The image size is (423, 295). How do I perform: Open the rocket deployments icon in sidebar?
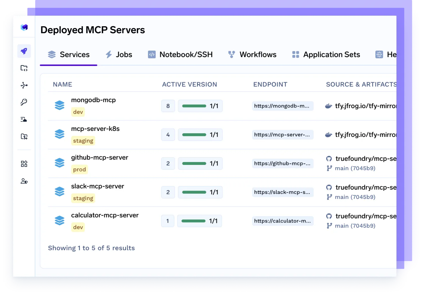coord(24,51)
